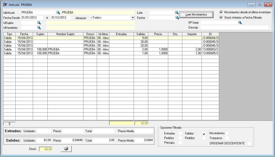Enable the Traspasos filter checkbox
This screenshot has width=275, height=165.
pyautogui.click(x=227, y=138)
